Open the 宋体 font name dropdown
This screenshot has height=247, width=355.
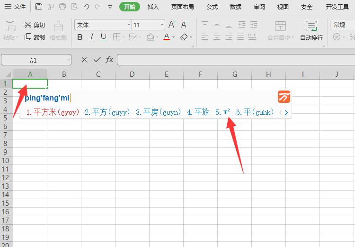[x=129, y=25]
